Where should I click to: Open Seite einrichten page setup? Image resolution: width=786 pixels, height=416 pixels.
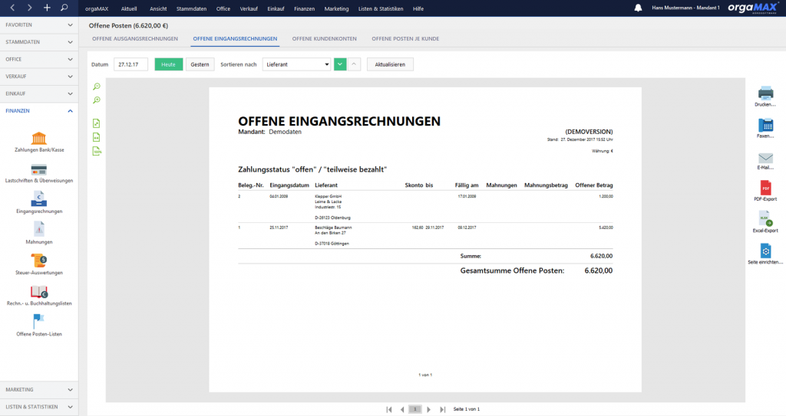pyautogui.click(x=765, y=254)
